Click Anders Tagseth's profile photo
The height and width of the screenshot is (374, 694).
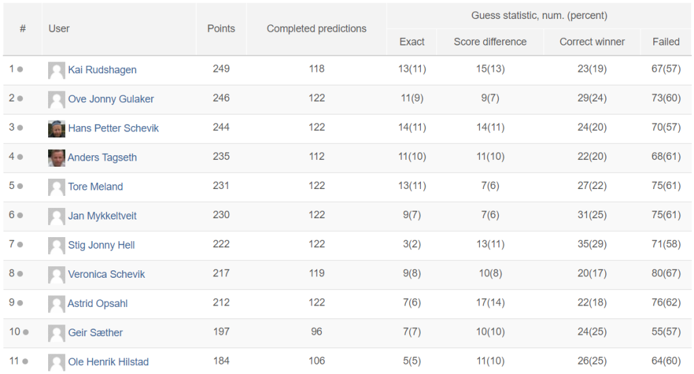tap(57, 158)
